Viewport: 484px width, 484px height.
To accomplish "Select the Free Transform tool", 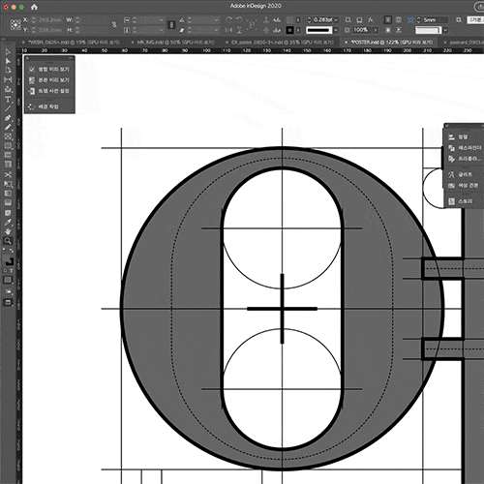I will pyautogui.click(x=8, y=184).
